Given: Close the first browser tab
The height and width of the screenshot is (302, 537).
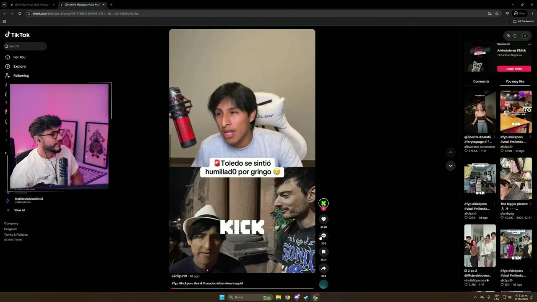Looking at the screenshot, I should point(54,5).
